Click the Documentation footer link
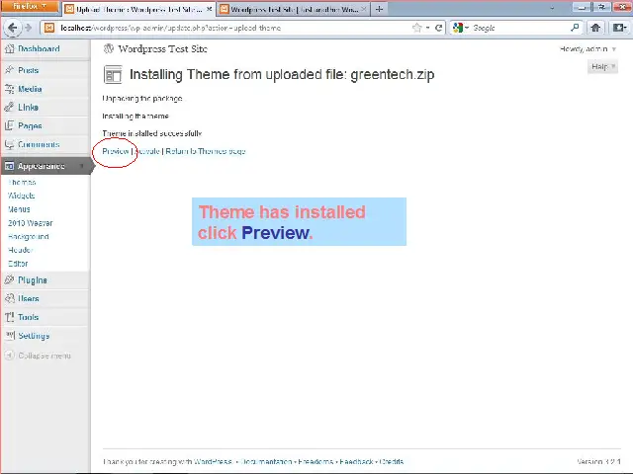Screen dimensions: 633x474 coord(266,461)
